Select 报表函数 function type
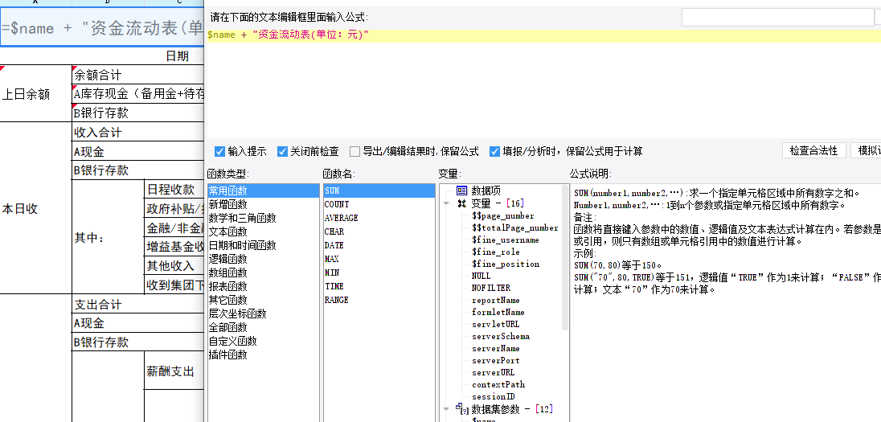881x422 pixels. coord(264,287)
